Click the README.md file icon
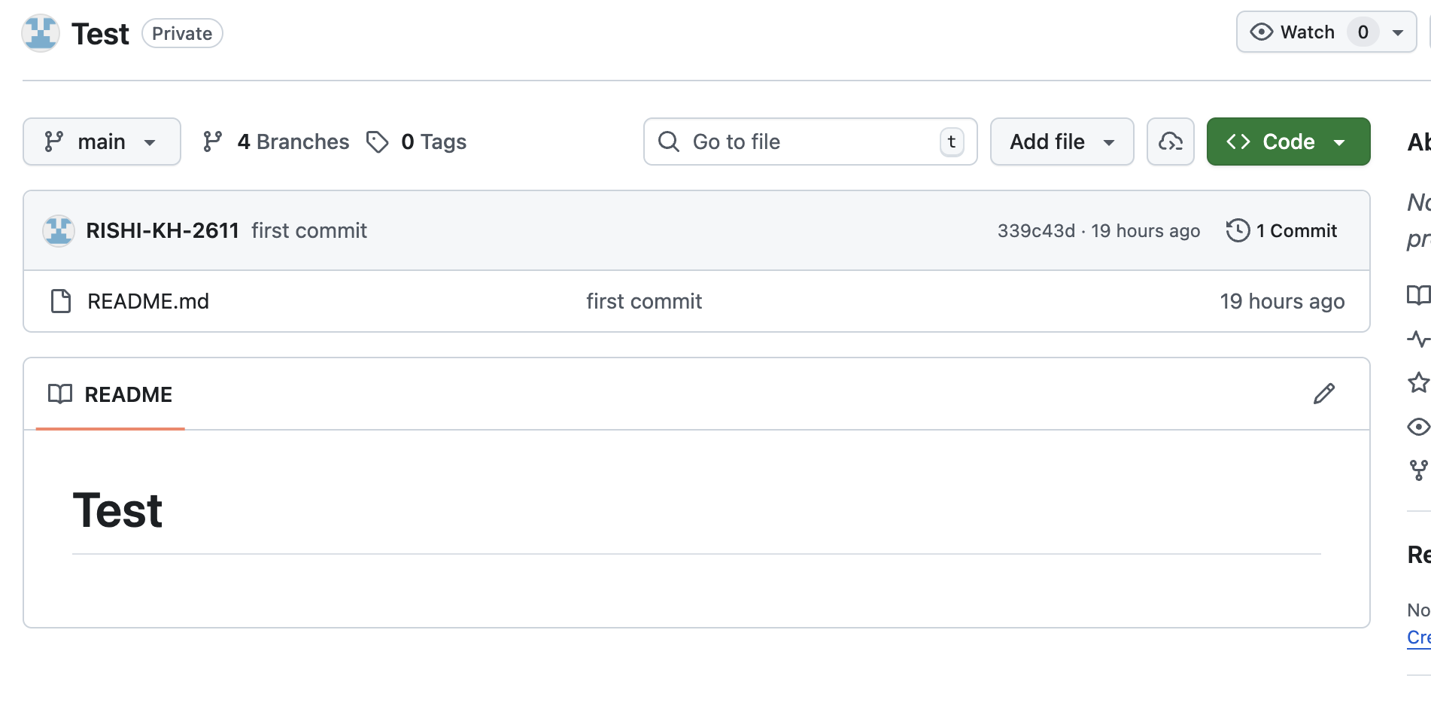 pos(60,301)
